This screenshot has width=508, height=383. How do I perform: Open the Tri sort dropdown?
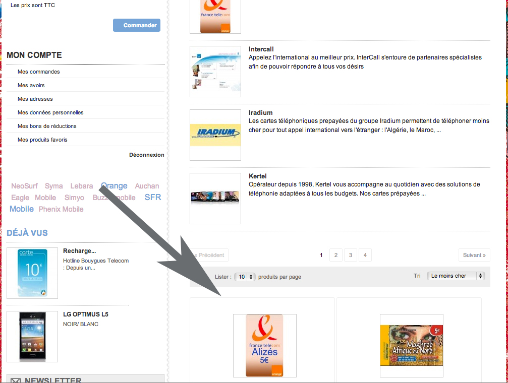[456, 276]
